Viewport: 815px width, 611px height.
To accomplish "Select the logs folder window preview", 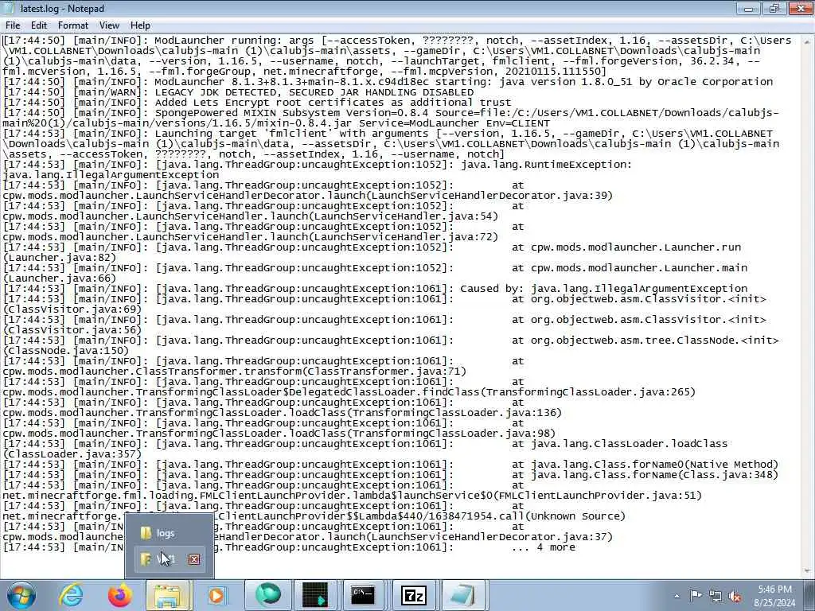I will [x=169, y=533].
